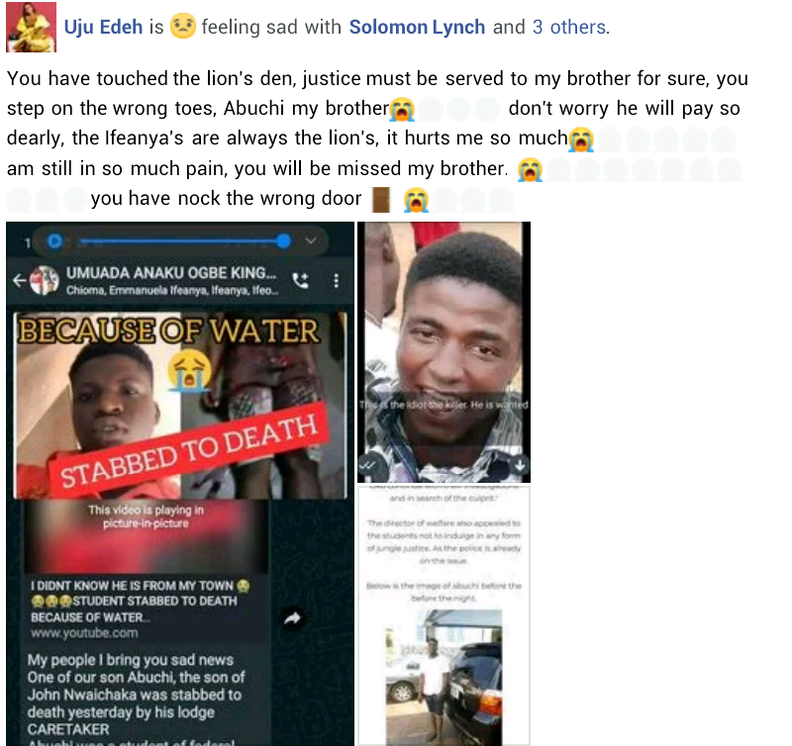792x746 pixels.
Task: Tap the download arrow on the photo
Action: [520, 465]
